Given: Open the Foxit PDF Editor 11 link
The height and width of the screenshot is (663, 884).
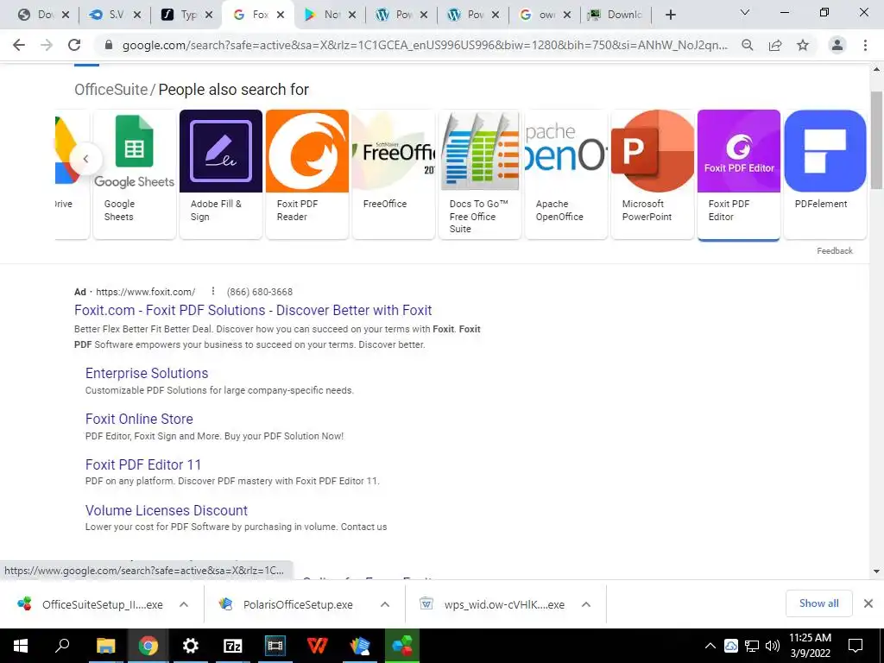Looking at the screenshot, I should coord(143,464).
